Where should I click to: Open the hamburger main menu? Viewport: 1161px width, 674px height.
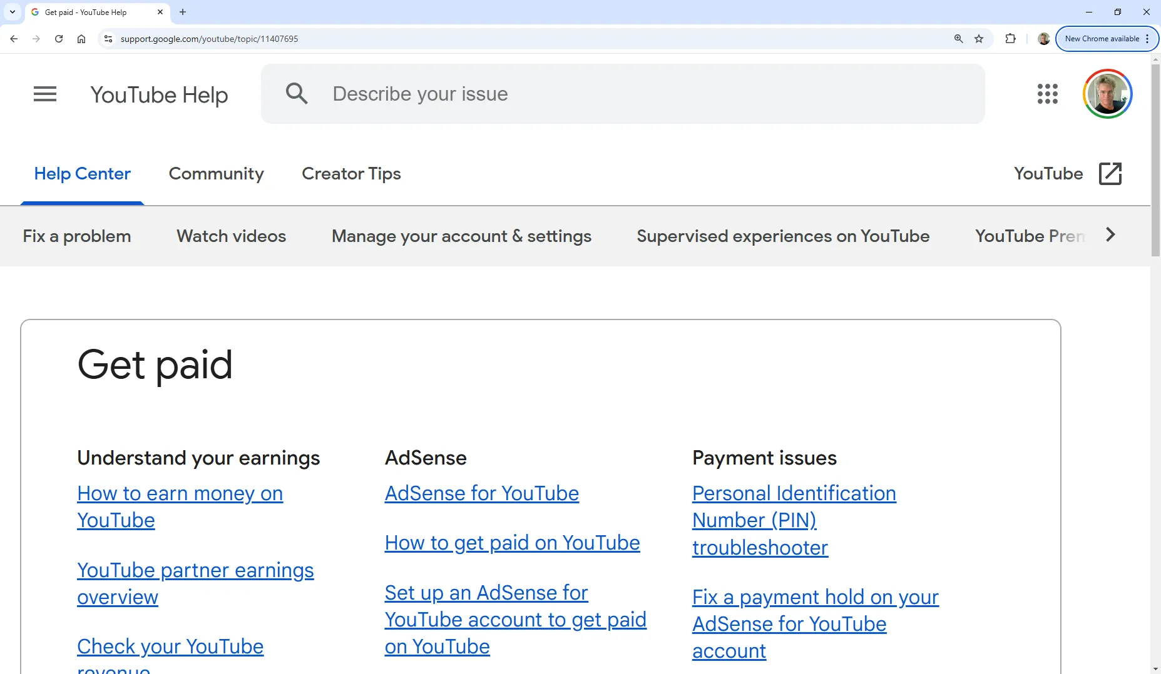tap(45, 94)
